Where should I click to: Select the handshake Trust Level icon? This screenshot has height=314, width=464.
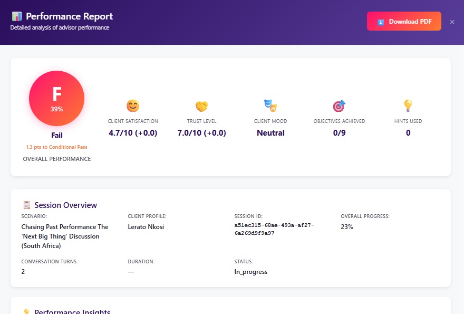201,105
